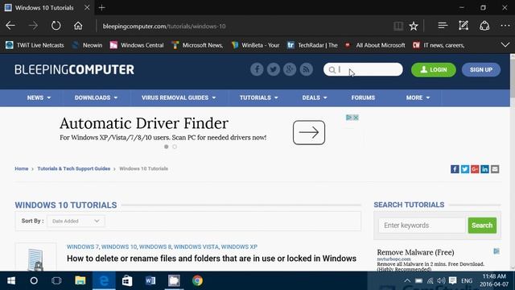Focus the header site search box

point(363,69)
